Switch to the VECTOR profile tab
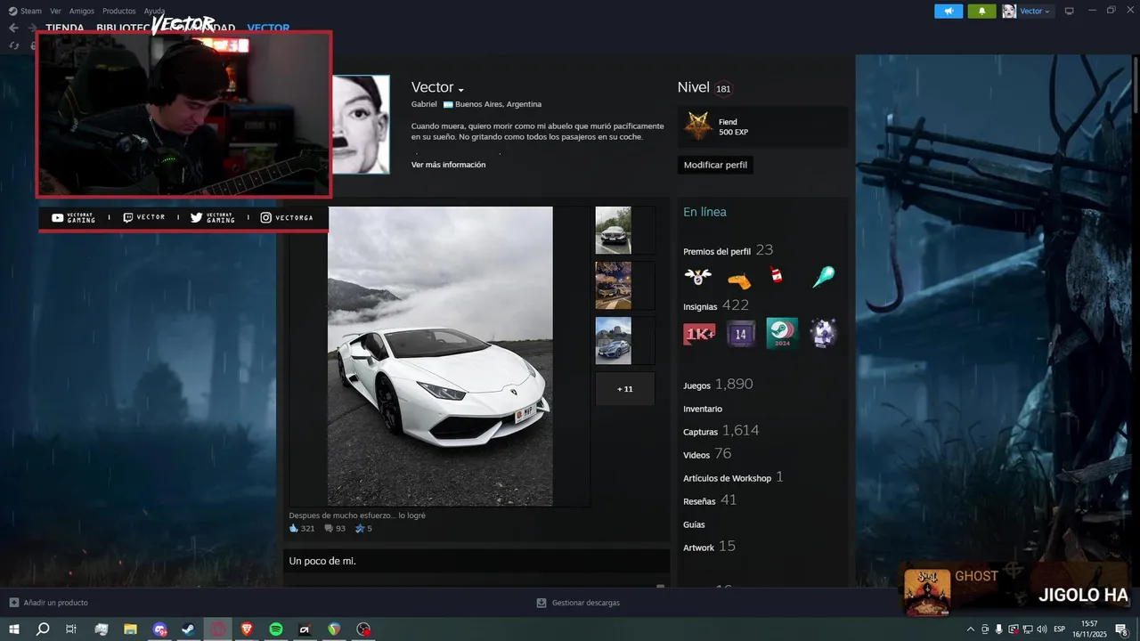1140x641 pixels. pos(268,28)
